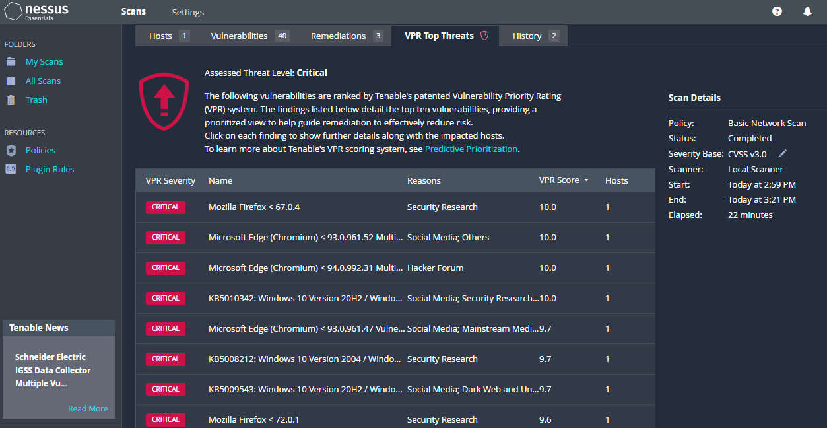Click CRITICAL badge for Mozilla Firefox < 67.0.4

(166, 207)
